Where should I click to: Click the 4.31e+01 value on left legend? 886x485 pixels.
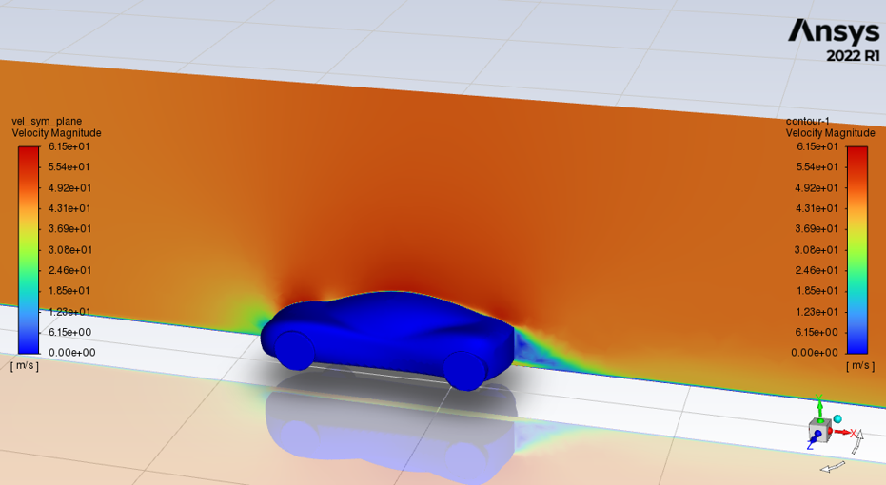[69, 208]
